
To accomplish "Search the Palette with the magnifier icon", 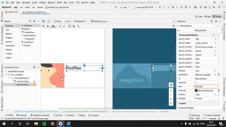I will click(30, 21).
